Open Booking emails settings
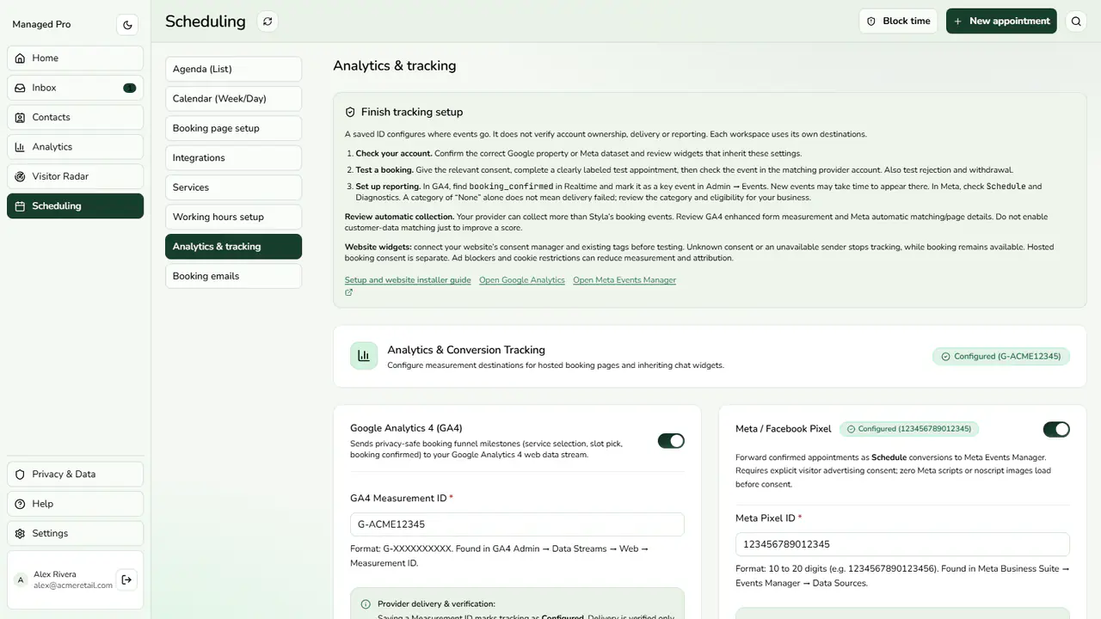Screen dimensions: 1101x619 233,276
